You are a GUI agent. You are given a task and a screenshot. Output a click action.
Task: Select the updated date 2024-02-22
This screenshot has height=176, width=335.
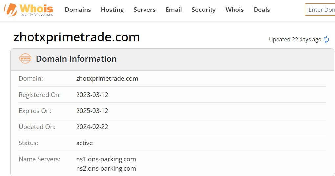pyautogui.click(x=92, y=127)
